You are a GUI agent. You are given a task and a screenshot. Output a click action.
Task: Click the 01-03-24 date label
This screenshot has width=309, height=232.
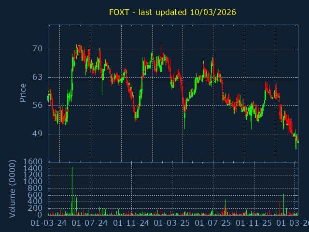(49, 223)
